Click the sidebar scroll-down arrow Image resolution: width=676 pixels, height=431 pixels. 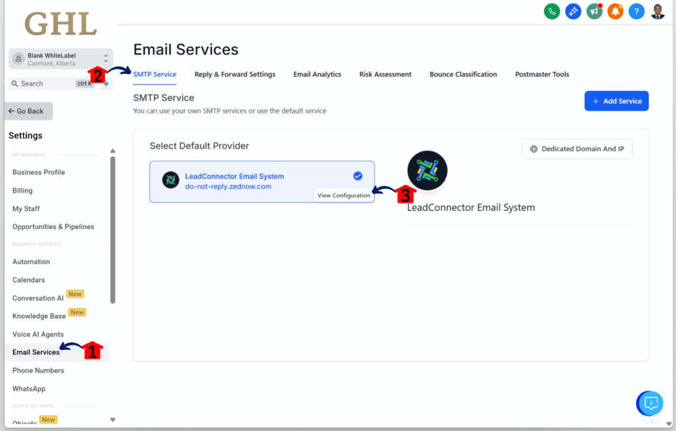pyautogui.click(x=112, y=420)
